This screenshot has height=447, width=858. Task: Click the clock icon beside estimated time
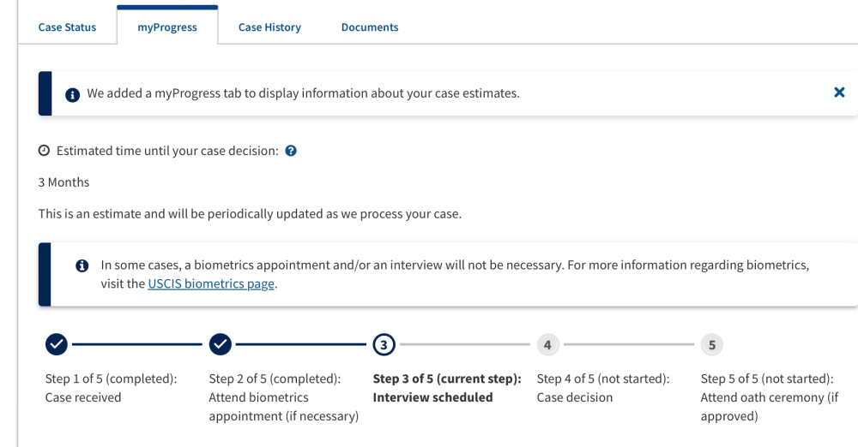[44, 150]
